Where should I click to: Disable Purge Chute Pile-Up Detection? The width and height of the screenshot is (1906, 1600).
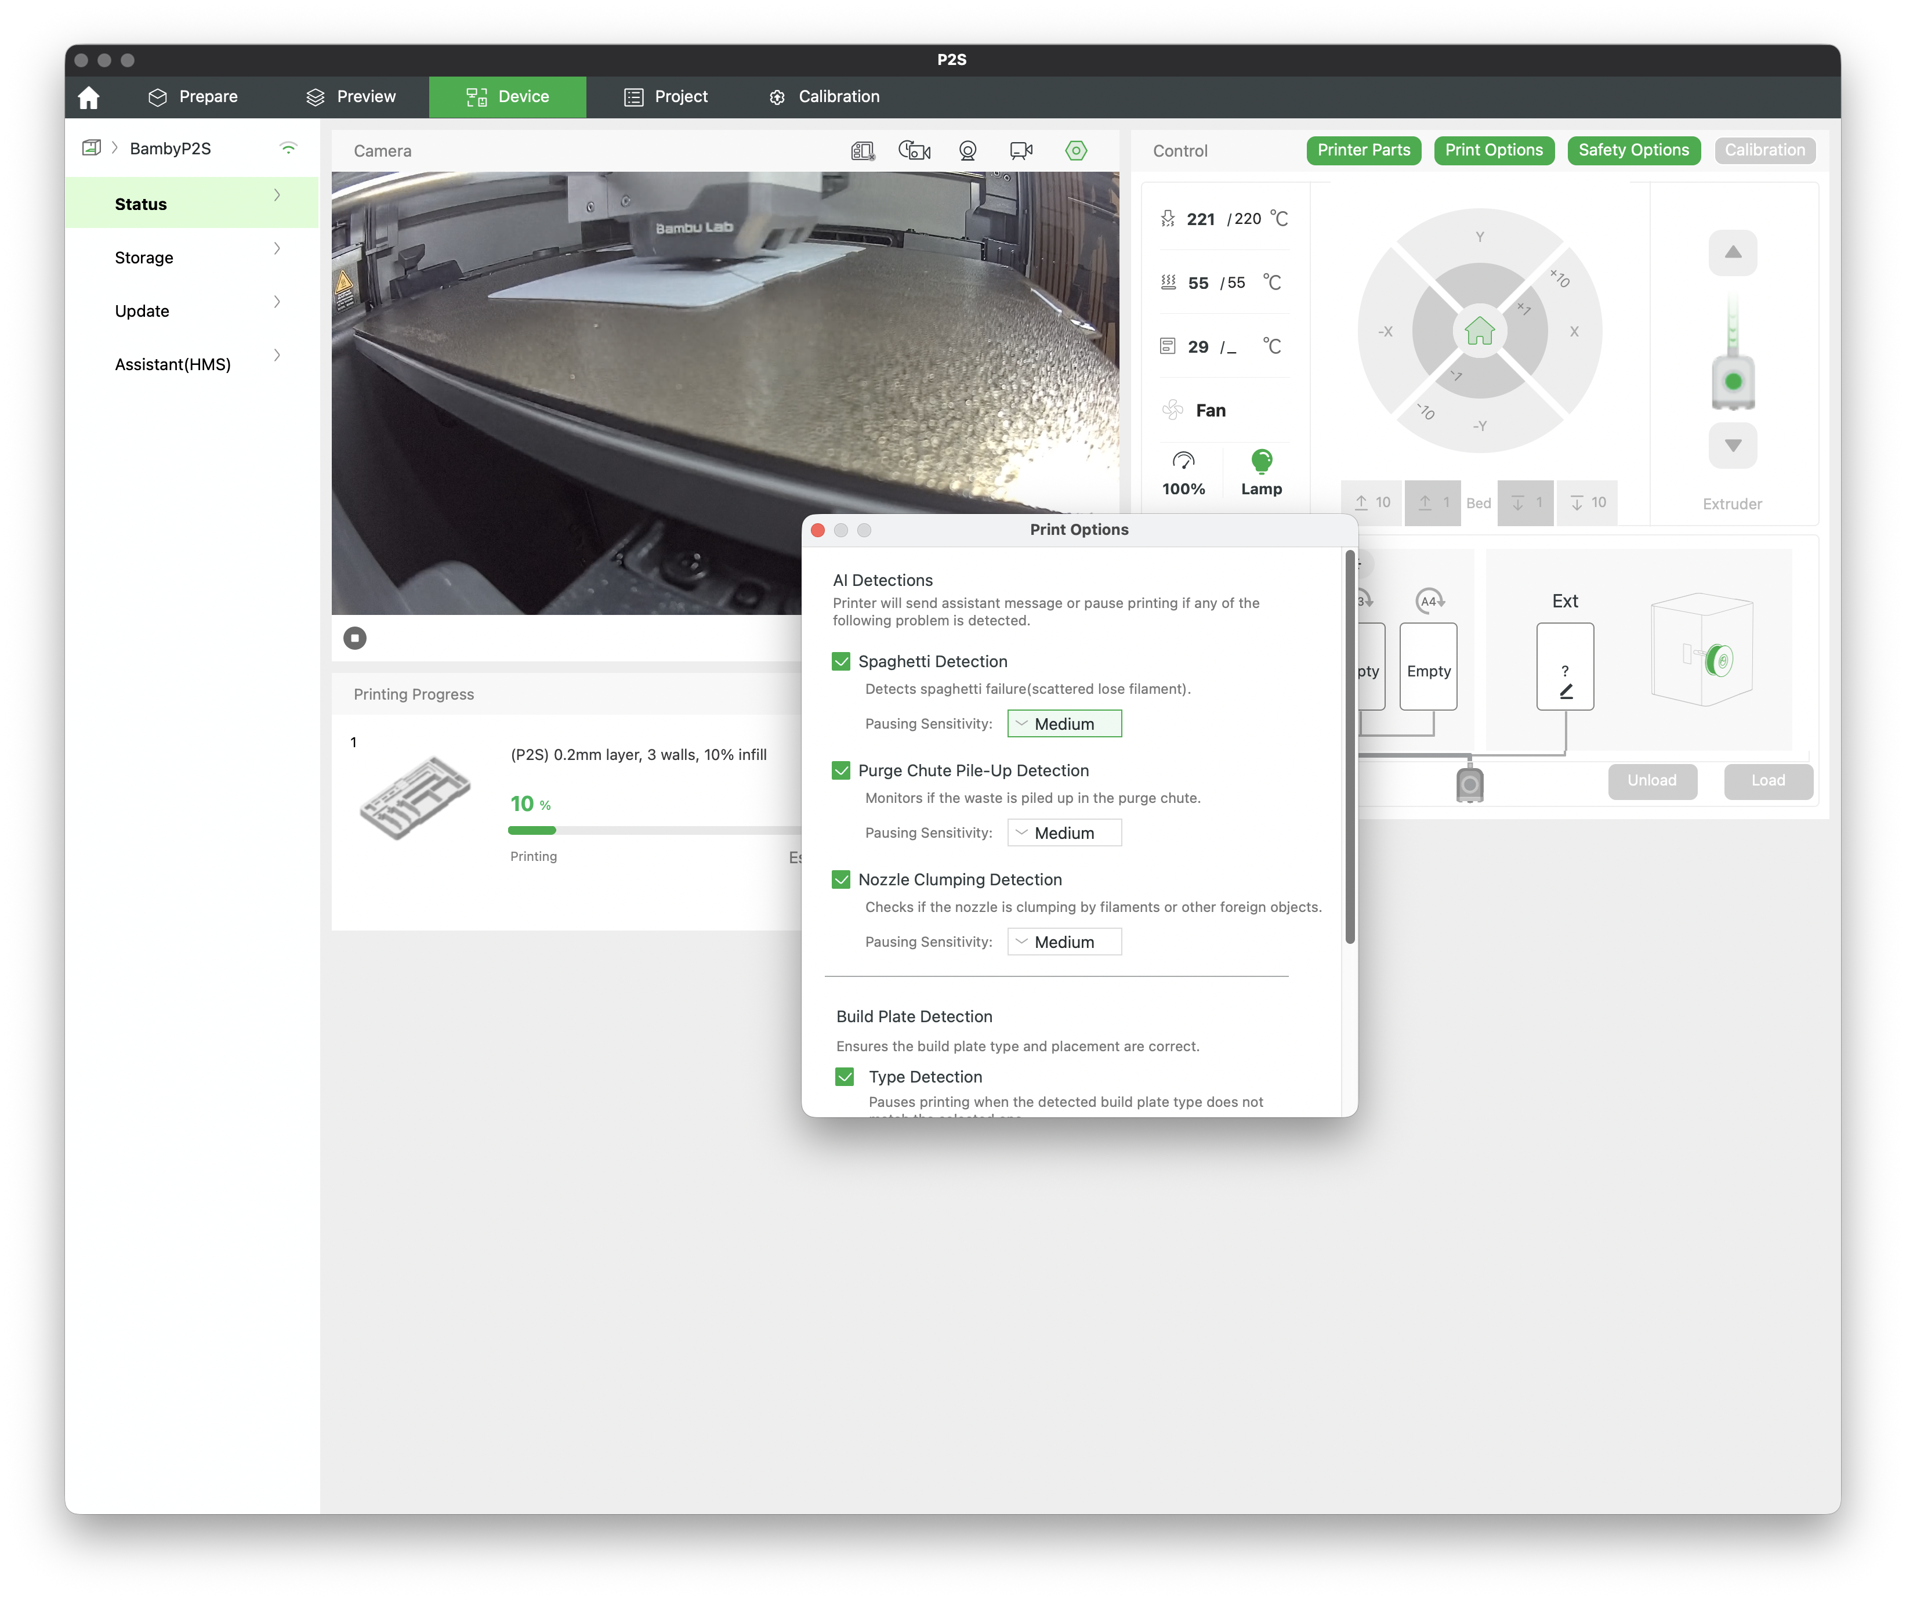pyautogui.click(x=842, y=770)
